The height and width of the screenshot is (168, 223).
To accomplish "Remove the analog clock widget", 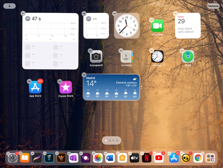I will (x=114, y=13).
